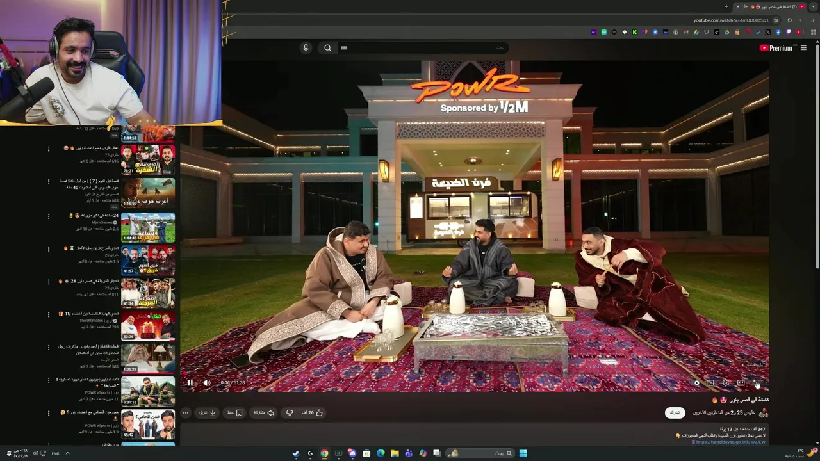820x461 pixels.
Task: Click the YouTube search input field
Action: point(423,48)
